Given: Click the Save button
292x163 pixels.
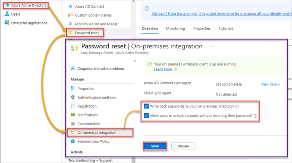Looking at the screenshot, I should [155, 146].
